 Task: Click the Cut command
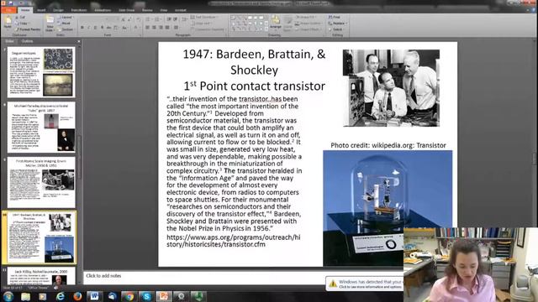tap(20, 17)
